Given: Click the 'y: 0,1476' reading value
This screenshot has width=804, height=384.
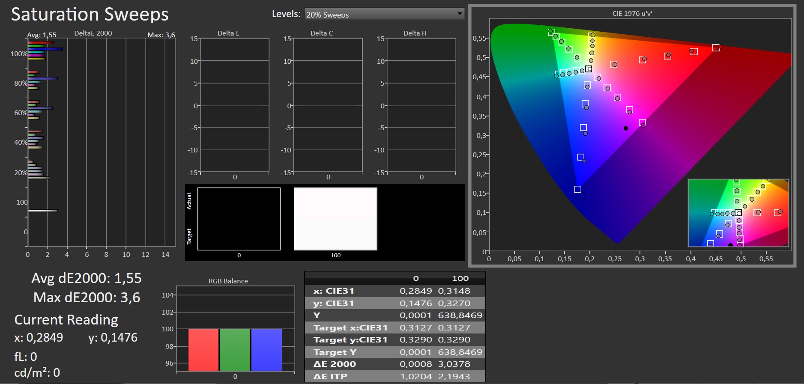Looking at the screenshot, I should click(113, 338).
